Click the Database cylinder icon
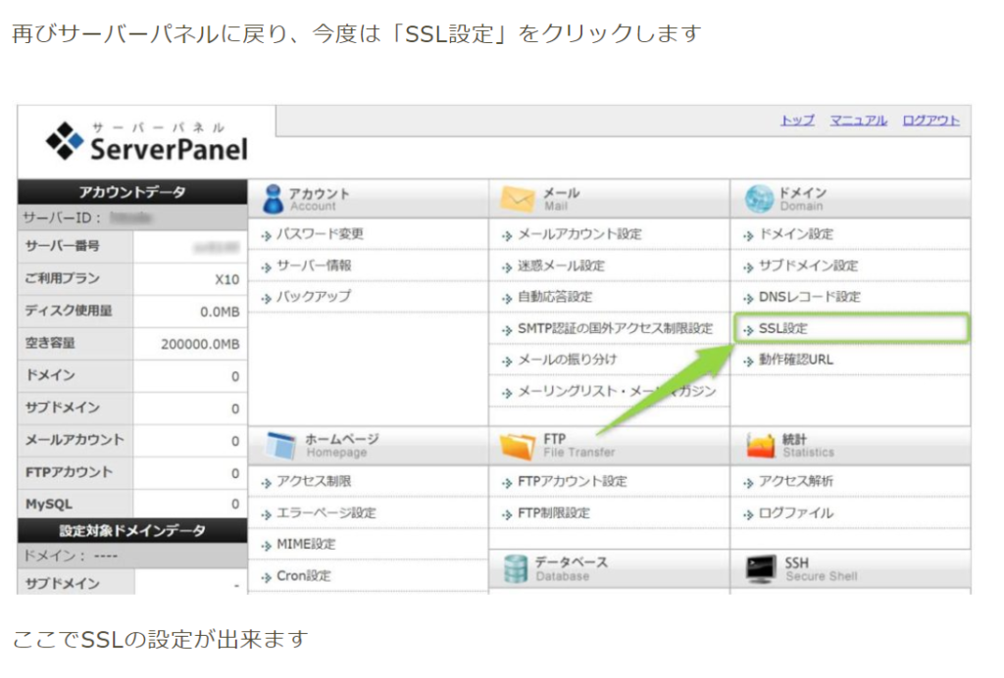1004x678 pixels. point(515,568)
